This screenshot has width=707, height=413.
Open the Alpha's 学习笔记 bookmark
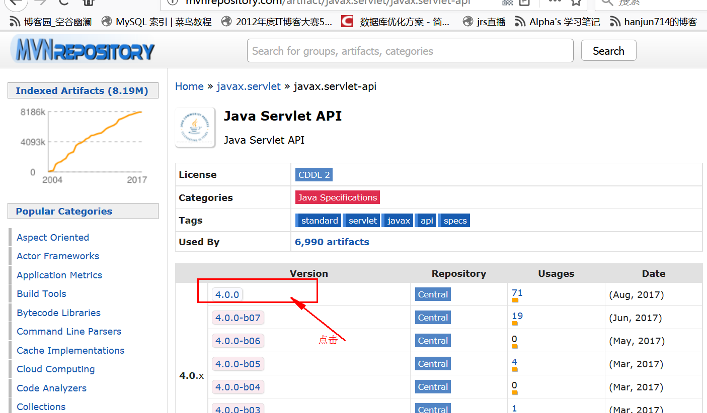tap(558, 22)
